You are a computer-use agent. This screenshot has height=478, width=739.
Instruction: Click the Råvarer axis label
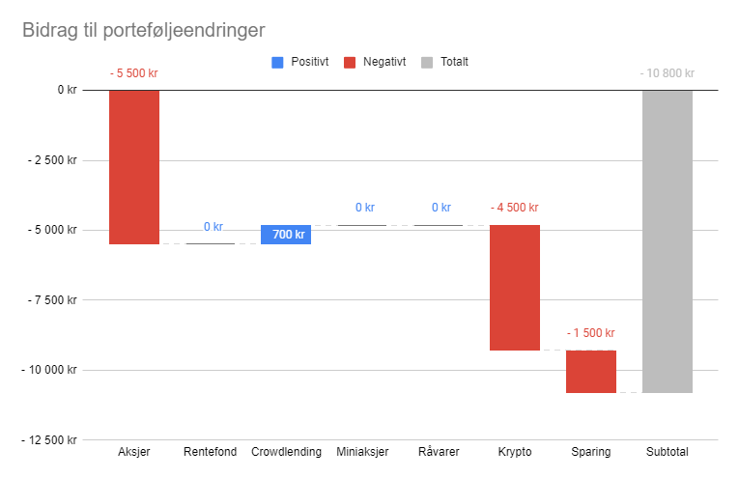tap(439, 452)
